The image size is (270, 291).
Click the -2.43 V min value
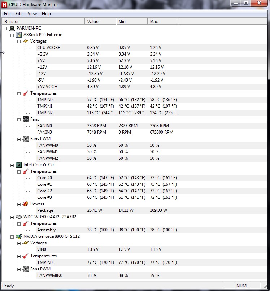[x=125, y=80]
